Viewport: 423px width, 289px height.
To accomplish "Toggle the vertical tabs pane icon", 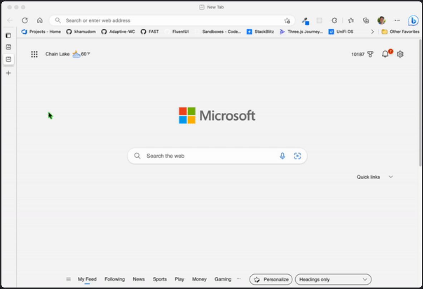I will point(8,35).
